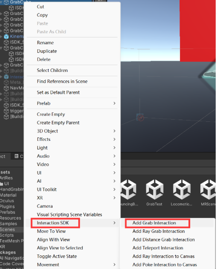Click the blue Kinematic prefab cube icon
Screen dimensions: 217x269
(x=7, y=36)
